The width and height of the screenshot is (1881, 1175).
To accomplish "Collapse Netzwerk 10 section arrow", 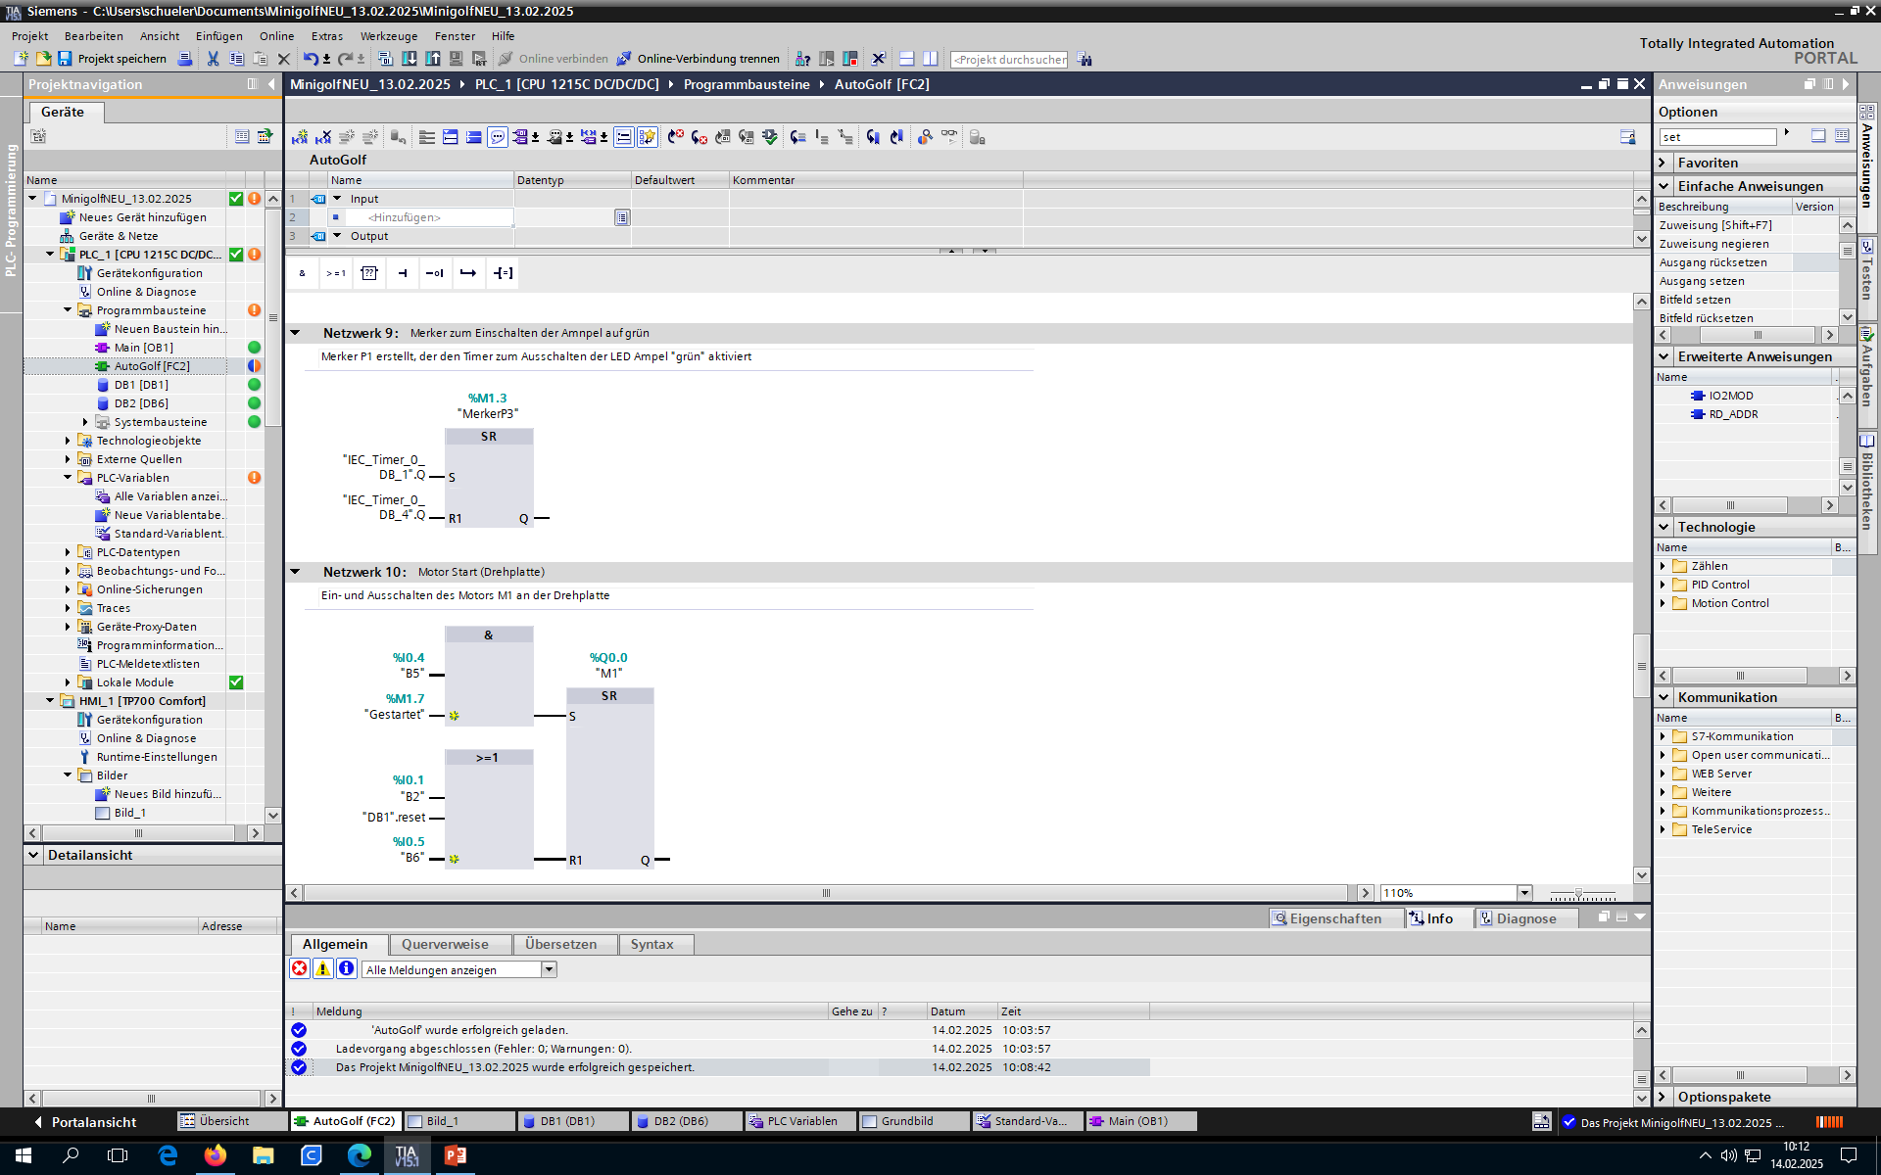I will click(295, 572).
